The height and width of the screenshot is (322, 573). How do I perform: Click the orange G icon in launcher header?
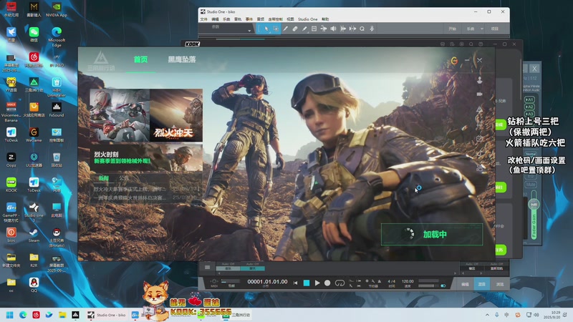454,60
